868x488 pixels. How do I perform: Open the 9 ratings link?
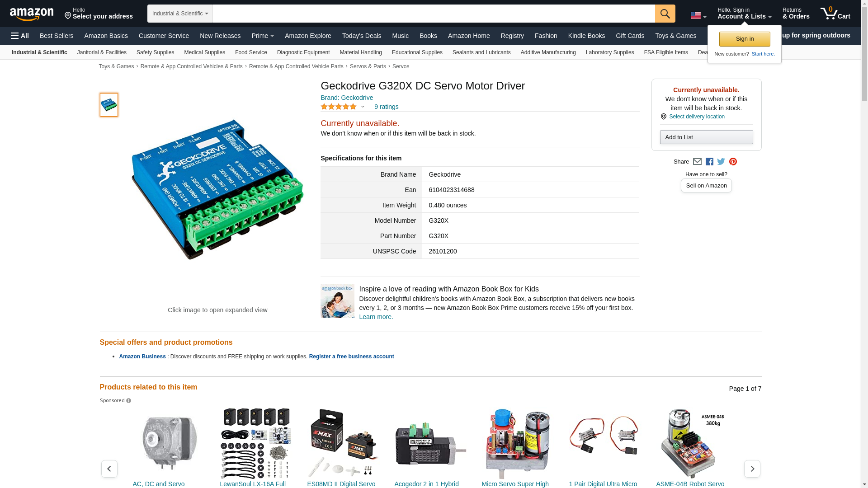pos(386,107)
